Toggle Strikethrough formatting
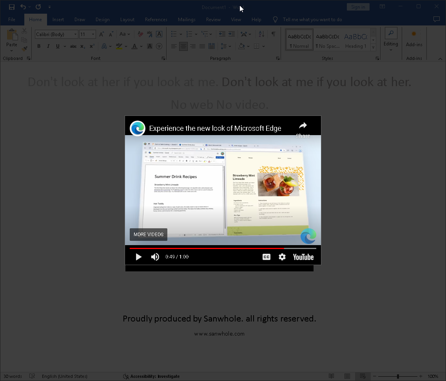Screen dimensions: 446x381 [73, 46]
